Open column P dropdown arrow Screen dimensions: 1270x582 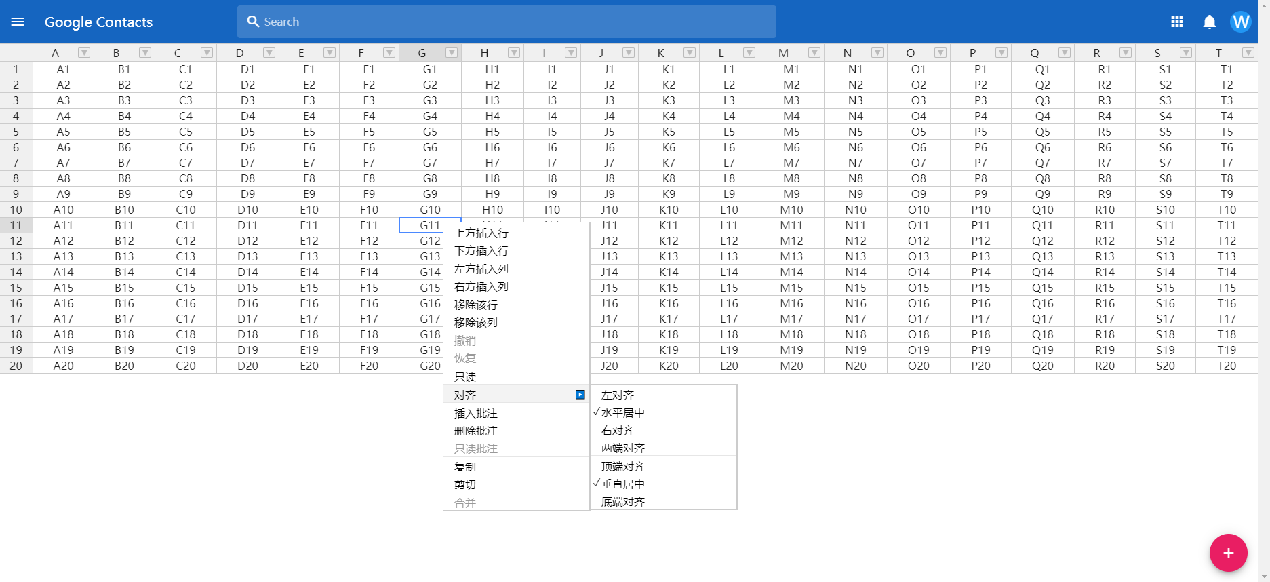tap(1001, 53)
